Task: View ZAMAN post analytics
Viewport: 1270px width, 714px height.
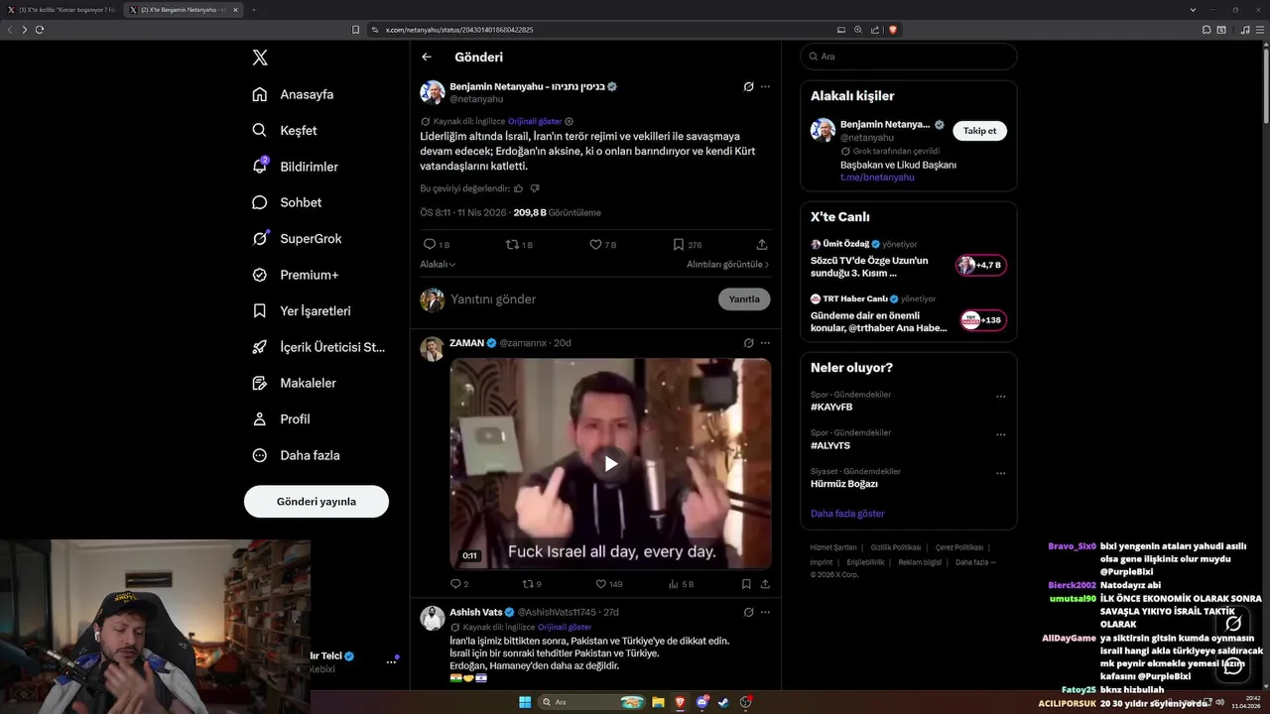Action: coord(681,584)
